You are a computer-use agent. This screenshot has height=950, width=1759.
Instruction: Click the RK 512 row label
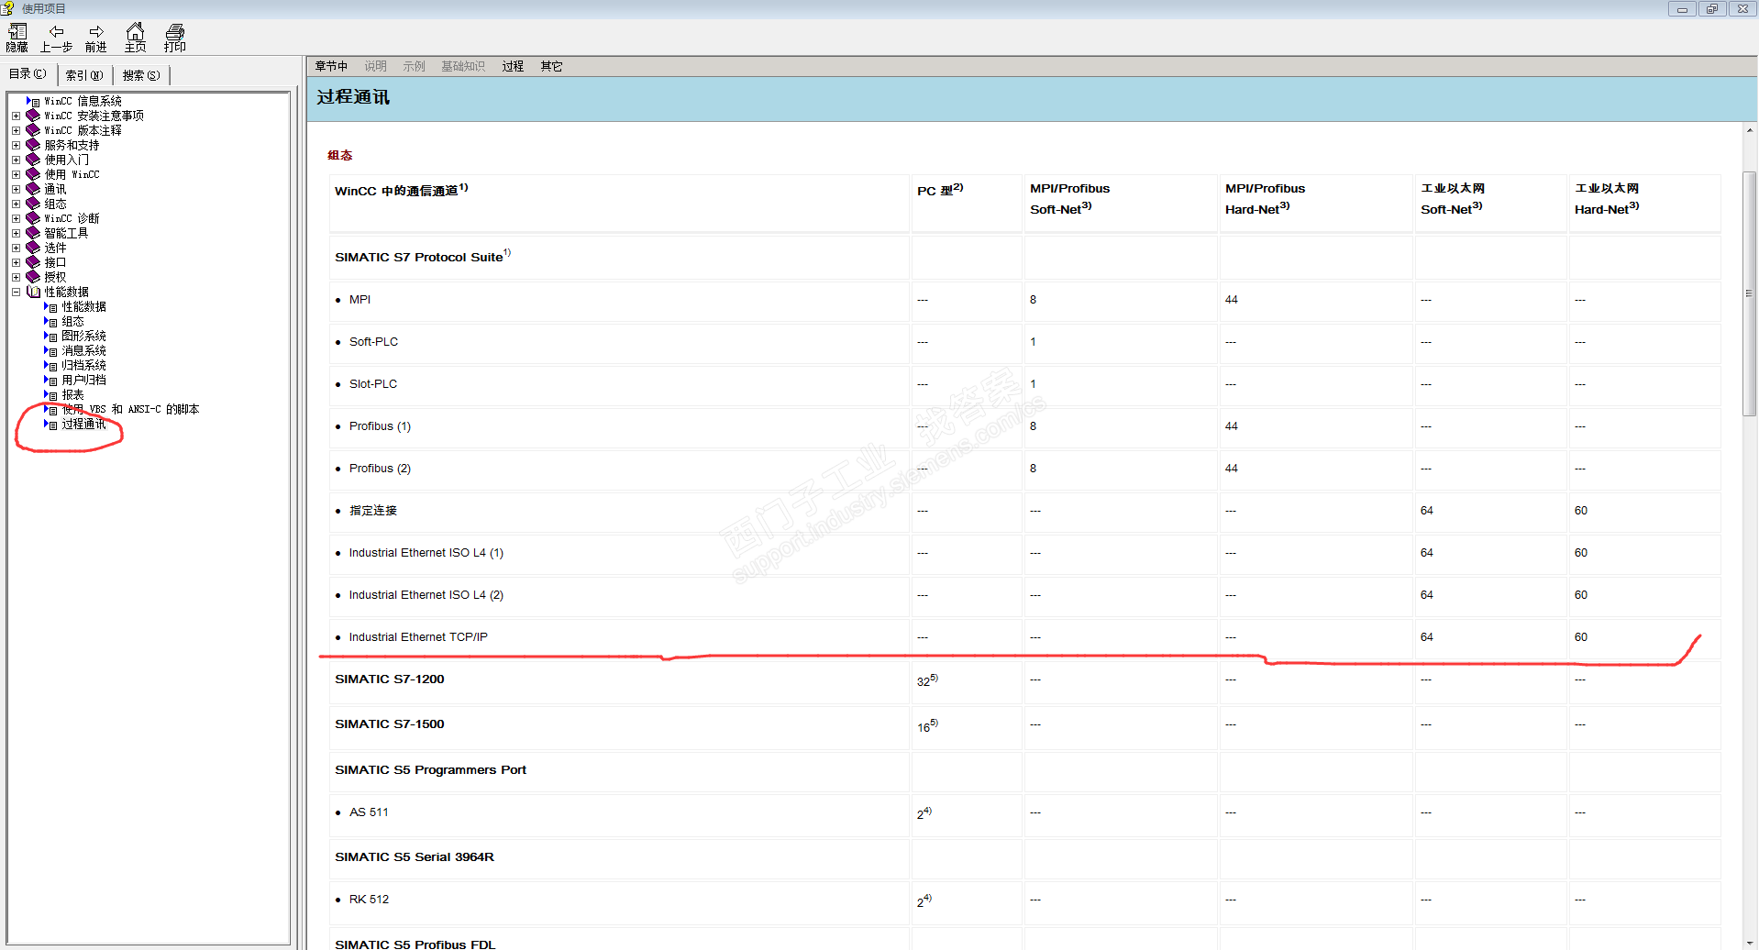pyautogui.click(x=369, y=900)
